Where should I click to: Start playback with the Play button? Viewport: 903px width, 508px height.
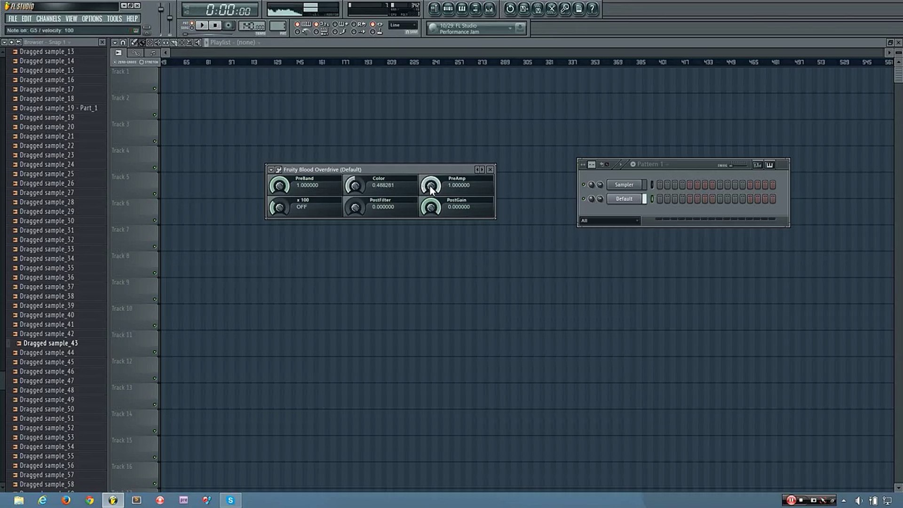pyautogui.click(x=202, y=25)
